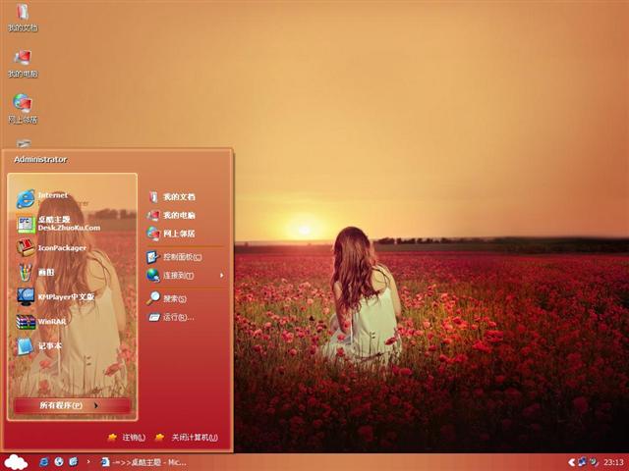Open the 运行(R)... run dialog
The height and width of the screenshot is (471, 629).
(x=171, y=317)
